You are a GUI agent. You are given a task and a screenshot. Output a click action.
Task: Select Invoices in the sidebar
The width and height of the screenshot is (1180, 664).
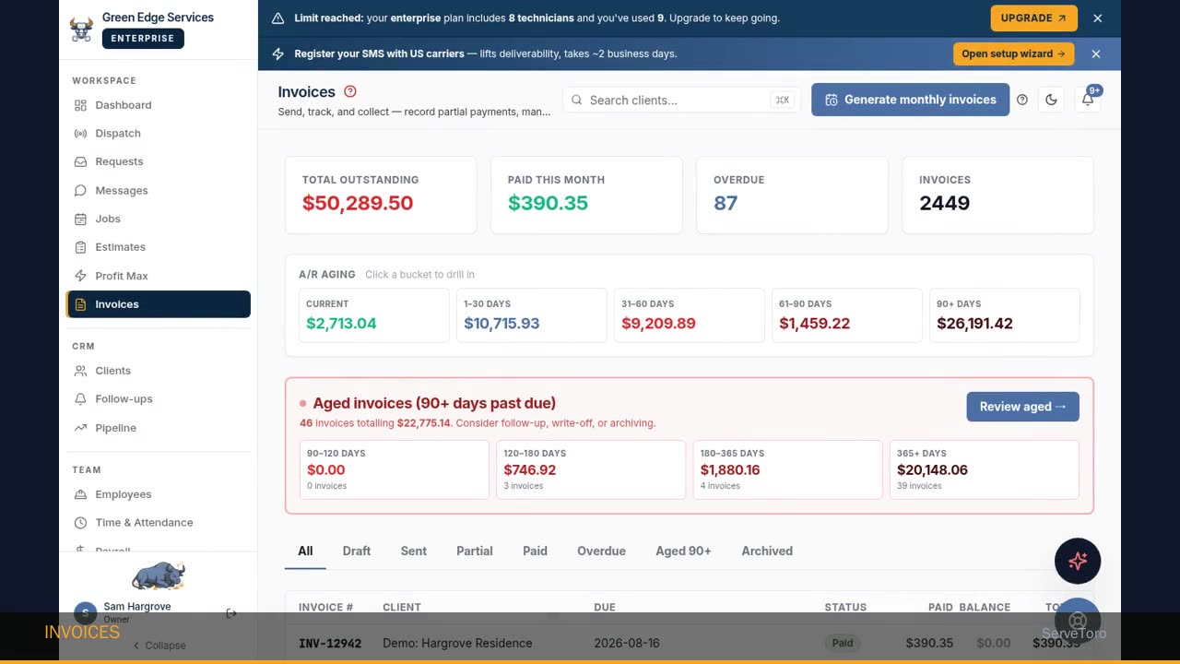click(158, 304)
